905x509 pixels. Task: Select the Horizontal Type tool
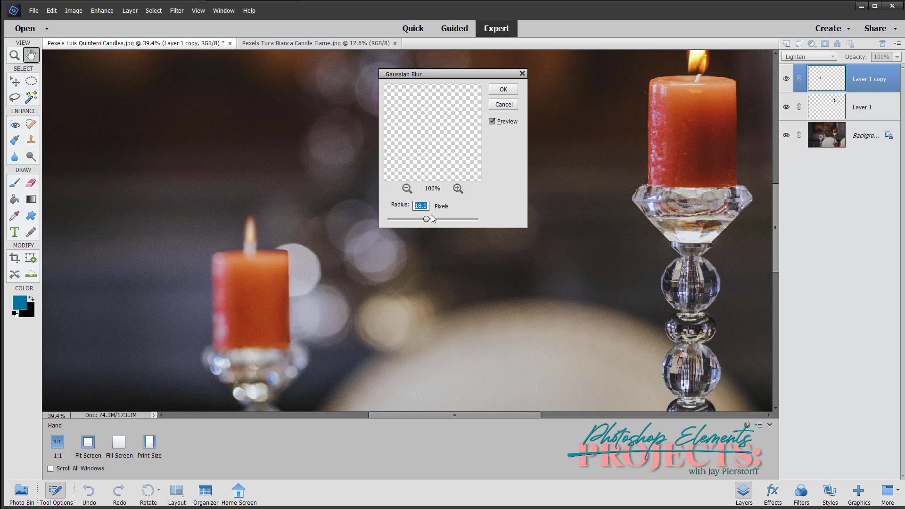pyautogui.click(x=14, y=232)
